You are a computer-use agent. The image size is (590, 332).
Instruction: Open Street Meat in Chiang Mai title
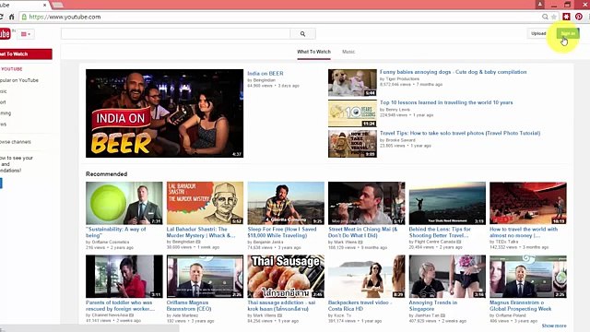coord(362,232)
